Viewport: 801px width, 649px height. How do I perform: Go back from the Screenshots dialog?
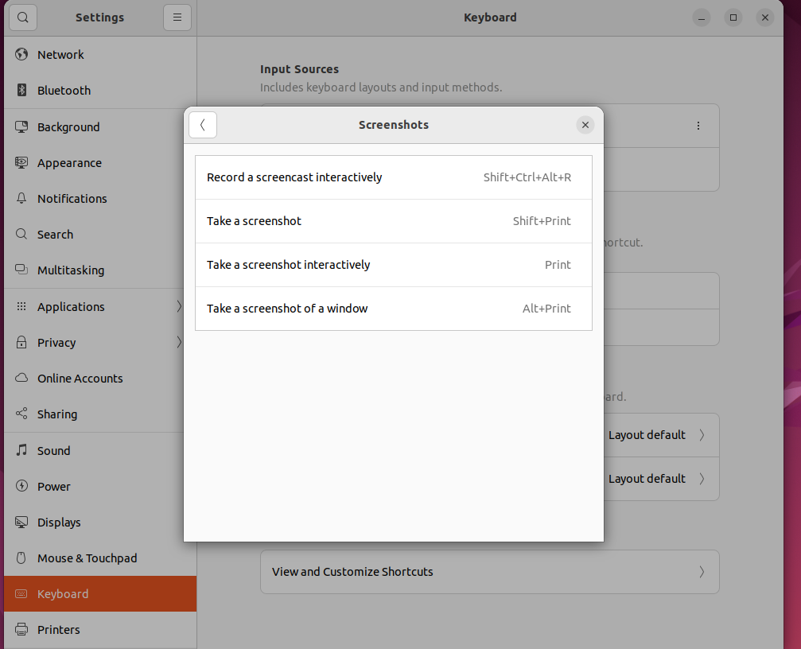tap(203, 125)
